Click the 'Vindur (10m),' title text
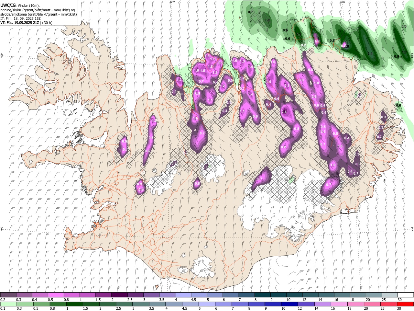This screenshot has height=311, width=414. tap(28, 6)
